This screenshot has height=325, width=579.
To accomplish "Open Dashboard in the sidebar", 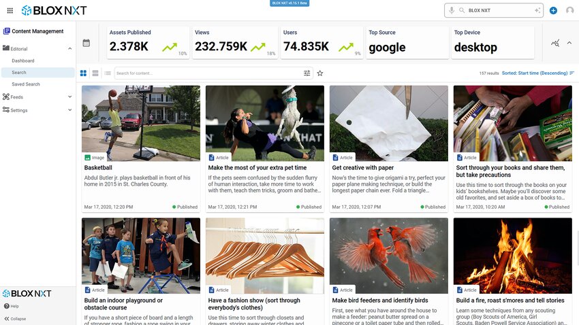I will point(23,61).
